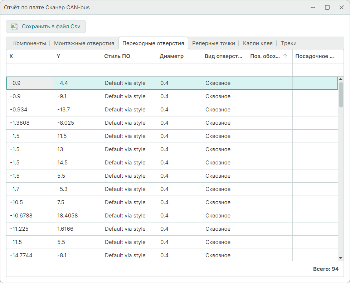Switch to the Реперные точки tab
The image size is (350, 283).
214,43
